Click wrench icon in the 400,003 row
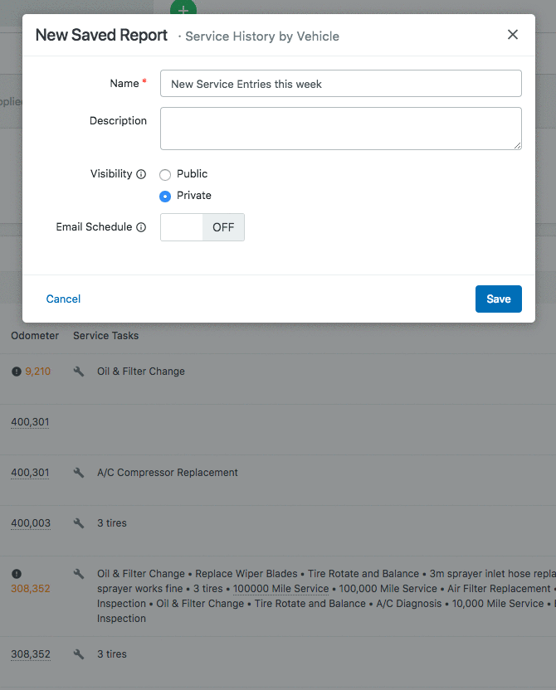This screenshot has width=556, height=690. (x=79, y=523)
